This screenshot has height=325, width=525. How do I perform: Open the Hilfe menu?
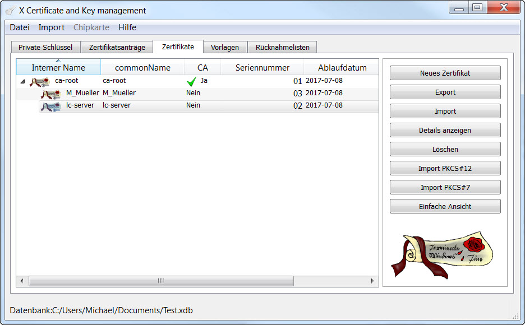[x=127, y=27]
